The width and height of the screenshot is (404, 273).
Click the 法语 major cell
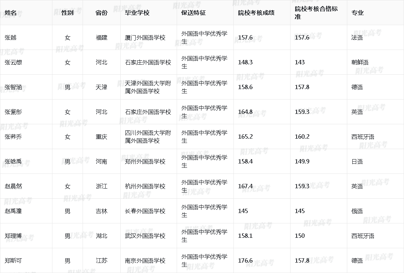(x=357, y=38)
